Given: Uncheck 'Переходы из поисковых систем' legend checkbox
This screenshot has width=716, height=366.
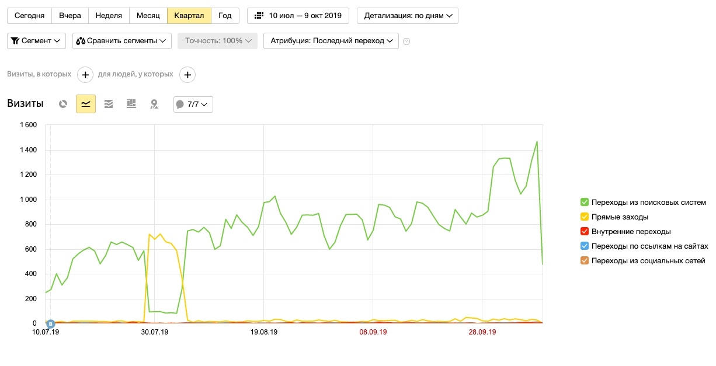Looking at the screenshot, I should pos(585,203).
